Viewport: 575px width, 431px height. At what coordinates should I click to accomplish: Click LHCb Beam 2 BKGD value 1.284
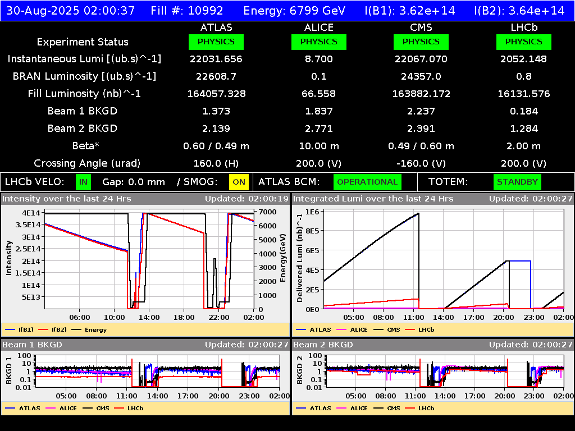[x=524, y=129]
